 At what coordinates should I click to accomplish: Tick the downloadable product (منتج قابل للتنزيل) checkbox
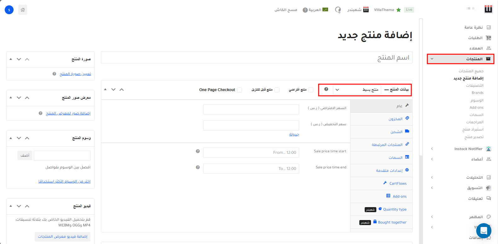(x=277, y=90)
